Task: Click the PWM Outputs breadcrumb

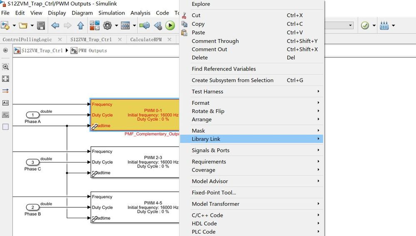Action: click(x=92, y=51)
